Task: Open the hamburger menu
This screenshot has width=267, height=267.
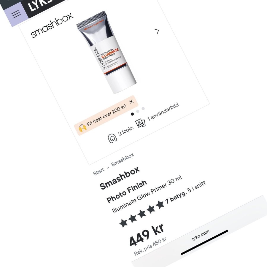Action: click(x=17, y=14)
